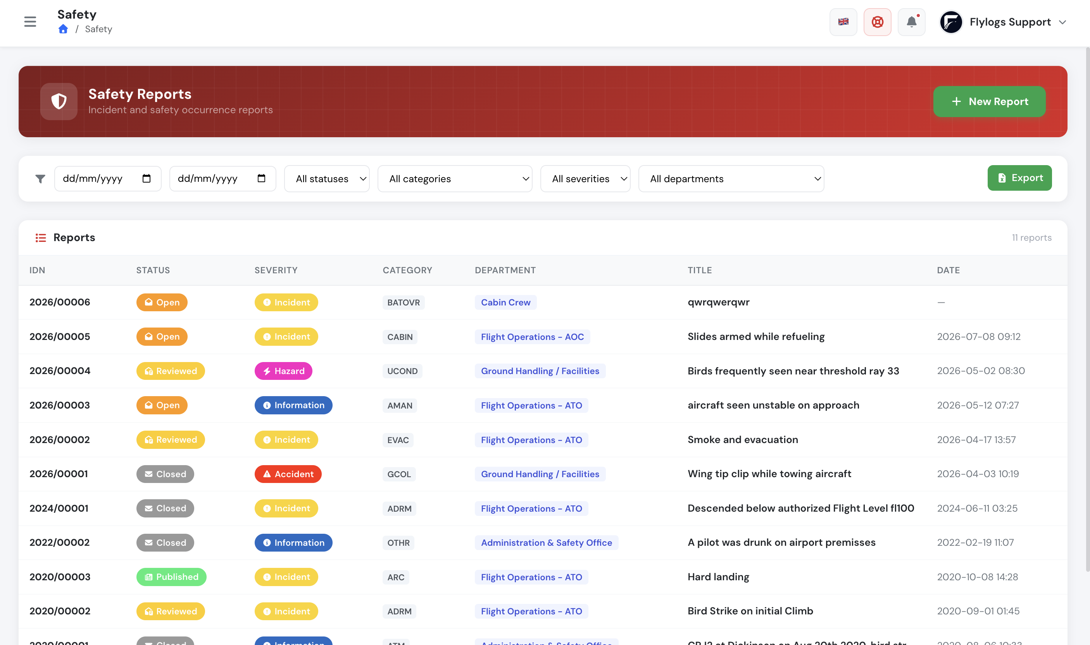Click Information badge for 2026/00003

click(x=293, y=405)
